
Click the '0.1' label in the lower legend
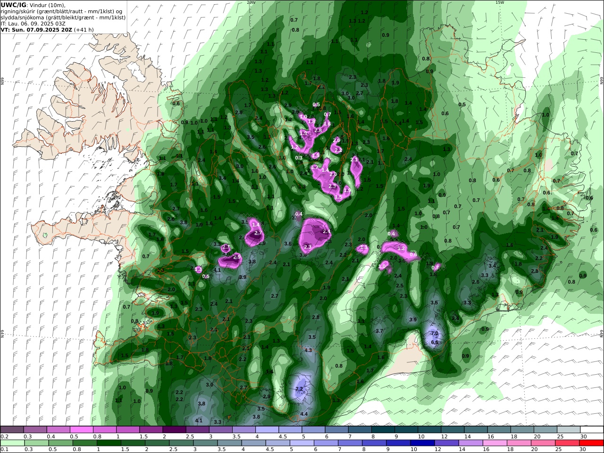pyautogui.click(x=4, y=450)
